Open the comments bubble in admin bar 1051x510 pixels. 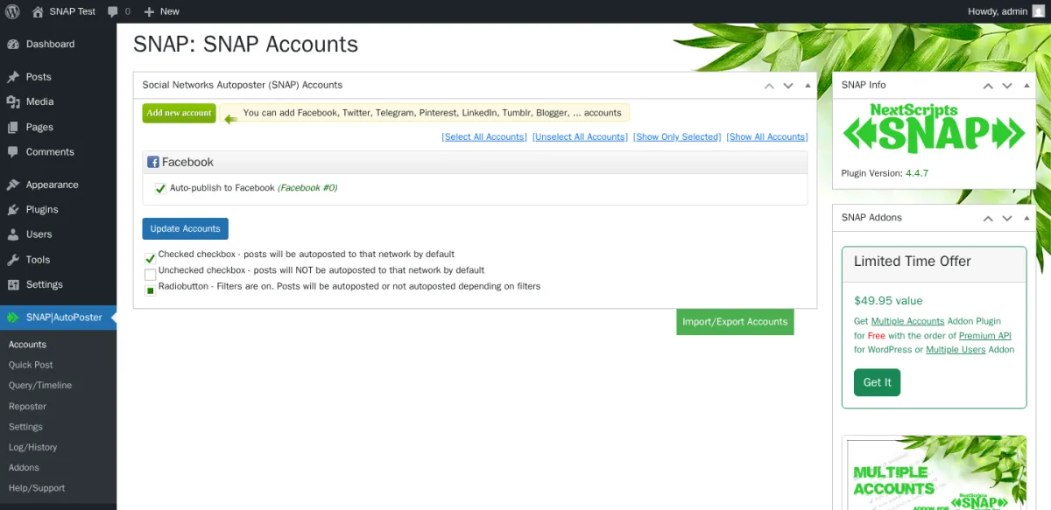coord(113,11)
